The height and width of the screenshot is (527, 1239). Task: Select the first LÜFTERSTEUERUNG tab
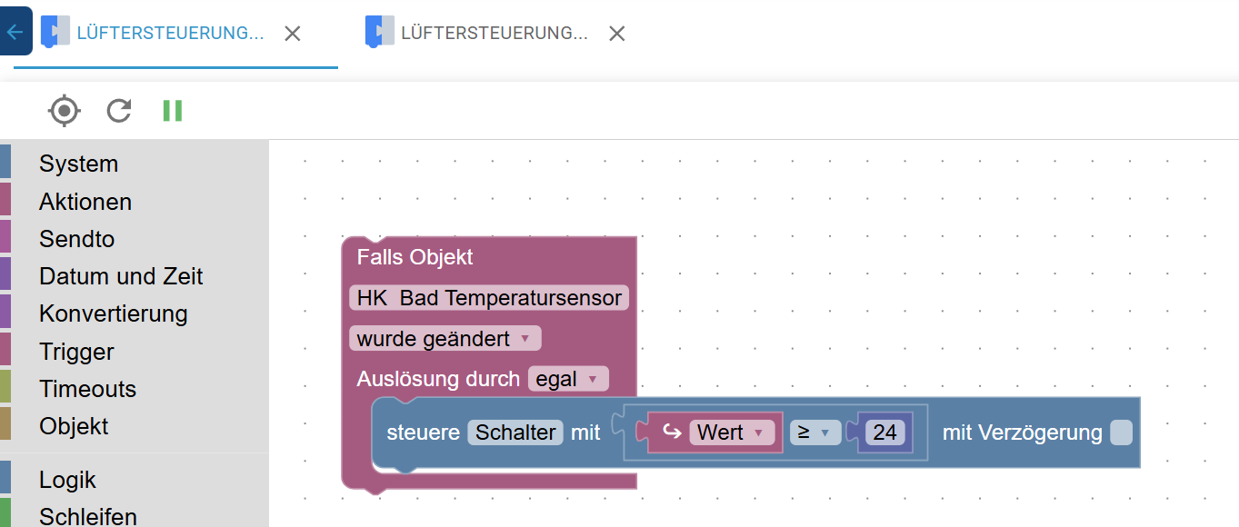[x=170, y=34]
